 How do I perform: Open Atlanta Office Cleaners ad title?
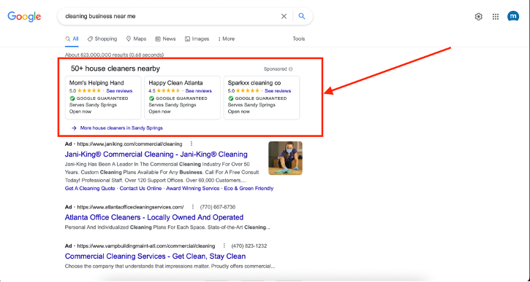(x=154, y=217)
